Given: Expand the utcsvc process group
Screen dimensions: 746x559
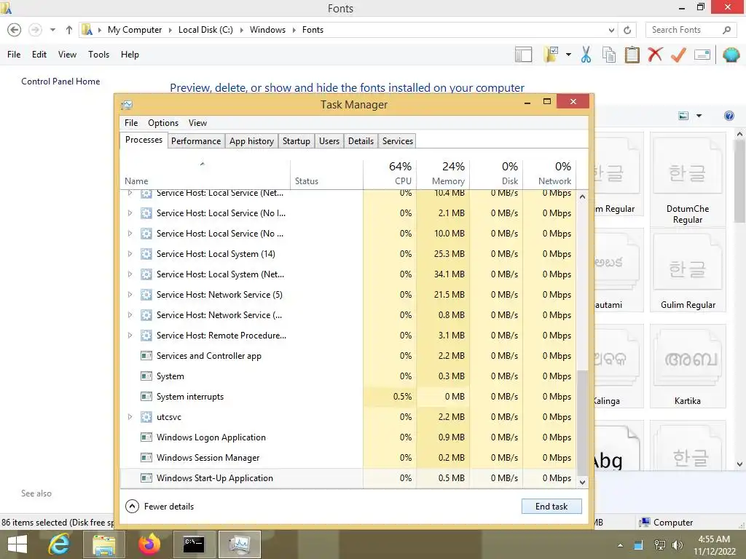Looking at the screenshot, I should [x=130, y=417].
